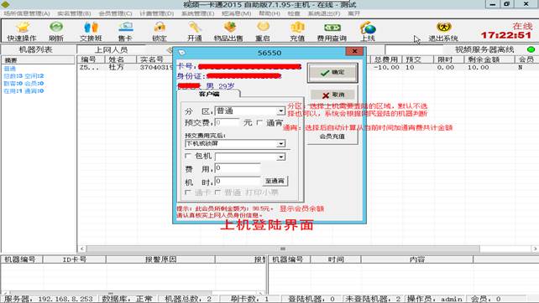The height and width of the screenshot is (303, 539).
Task: Open the 快速操作 toolbar icon
Action: tap(22, 32)
